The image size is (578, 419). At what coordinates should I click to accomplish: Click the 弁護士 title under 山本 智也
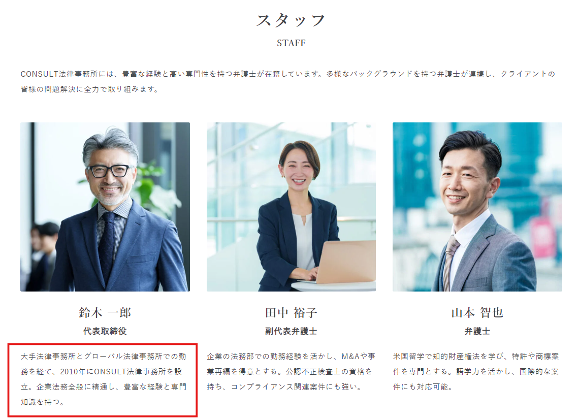point(477,331)
